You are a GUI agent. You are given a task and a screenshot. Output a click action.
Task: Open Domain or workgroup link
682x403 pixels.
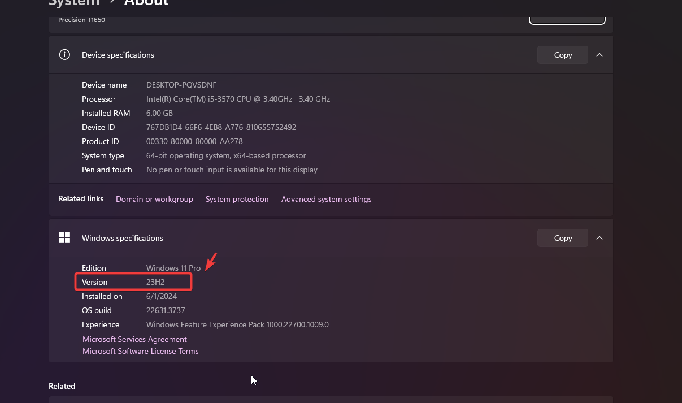[x=154, y=199]
